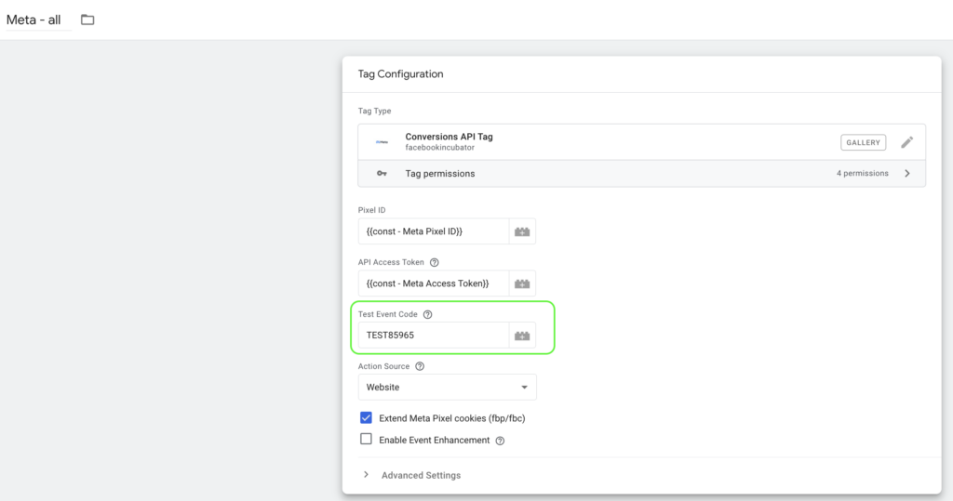Click help icon next to Action Source
This screenshot has width=953, height=501.
(x=420, y=367)
